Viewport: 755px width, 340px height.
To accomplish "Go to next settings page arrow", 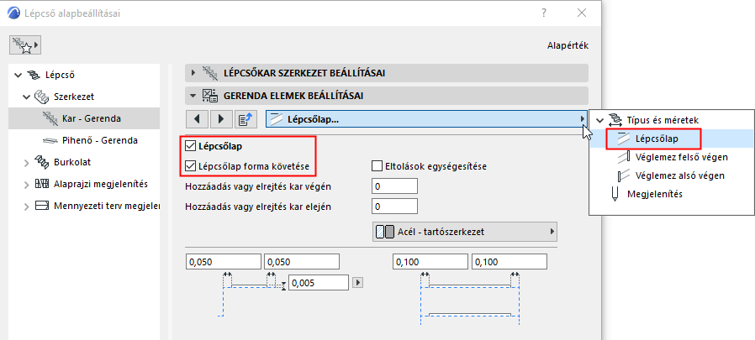I will coord(221,118).
